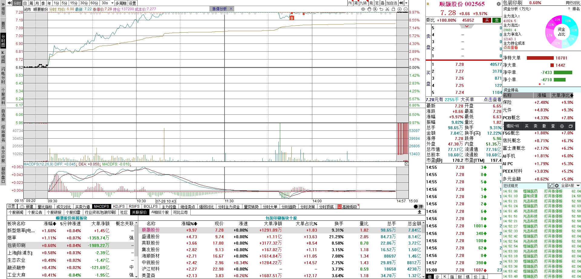Viewport: 581px width, 279px height.
Task: Click the red B buy marker on chart
Action: 292,18
